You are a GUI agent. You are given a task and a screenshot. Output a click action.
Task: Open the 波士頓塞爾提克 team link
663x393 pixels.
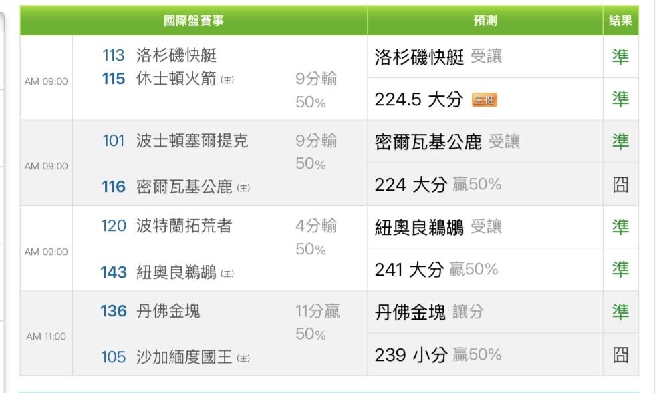(192, 141)
